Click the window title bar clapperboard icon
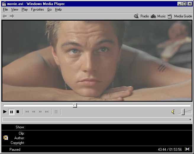The image size is (194, 154). [x=4, y=4]
